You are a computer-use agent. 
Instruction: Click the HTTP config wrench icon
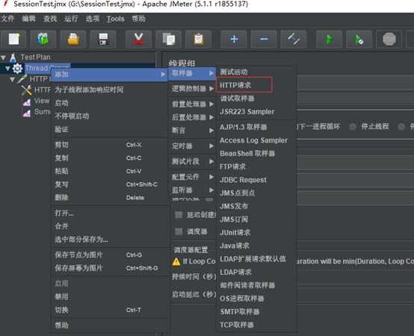(x=26, y=90)
